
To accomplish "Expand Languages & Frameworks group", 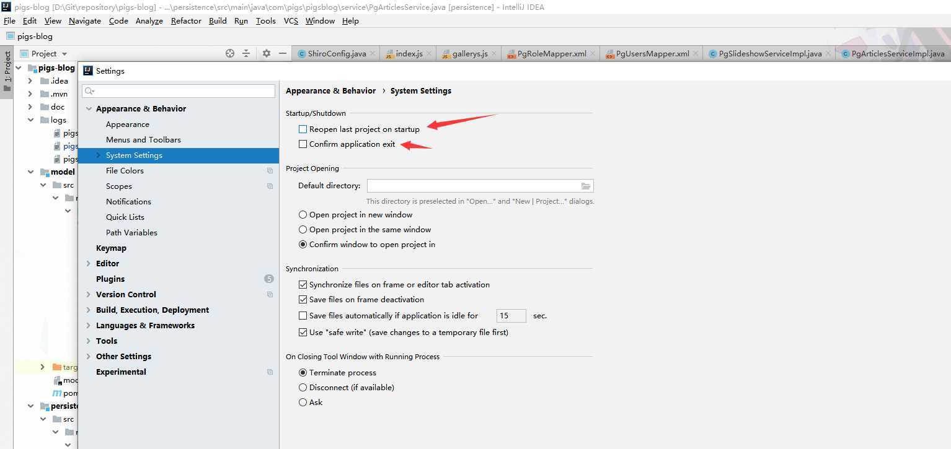I will (89, 326).
